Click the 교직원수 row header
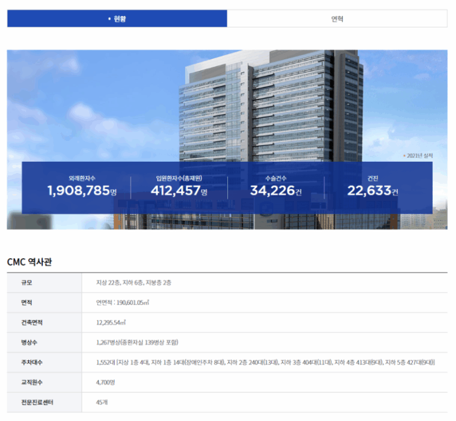 pos(32,382)
